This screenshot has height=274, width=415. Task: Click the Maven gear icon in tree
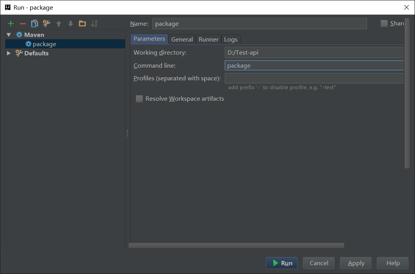[19, 35]
